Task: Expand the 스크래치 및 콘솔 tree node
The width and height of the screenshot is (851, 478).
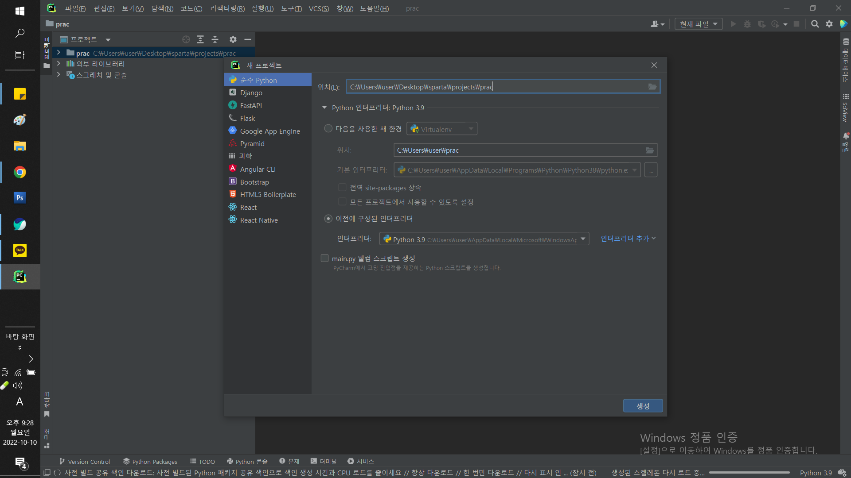Action: (x=59, y=75)
